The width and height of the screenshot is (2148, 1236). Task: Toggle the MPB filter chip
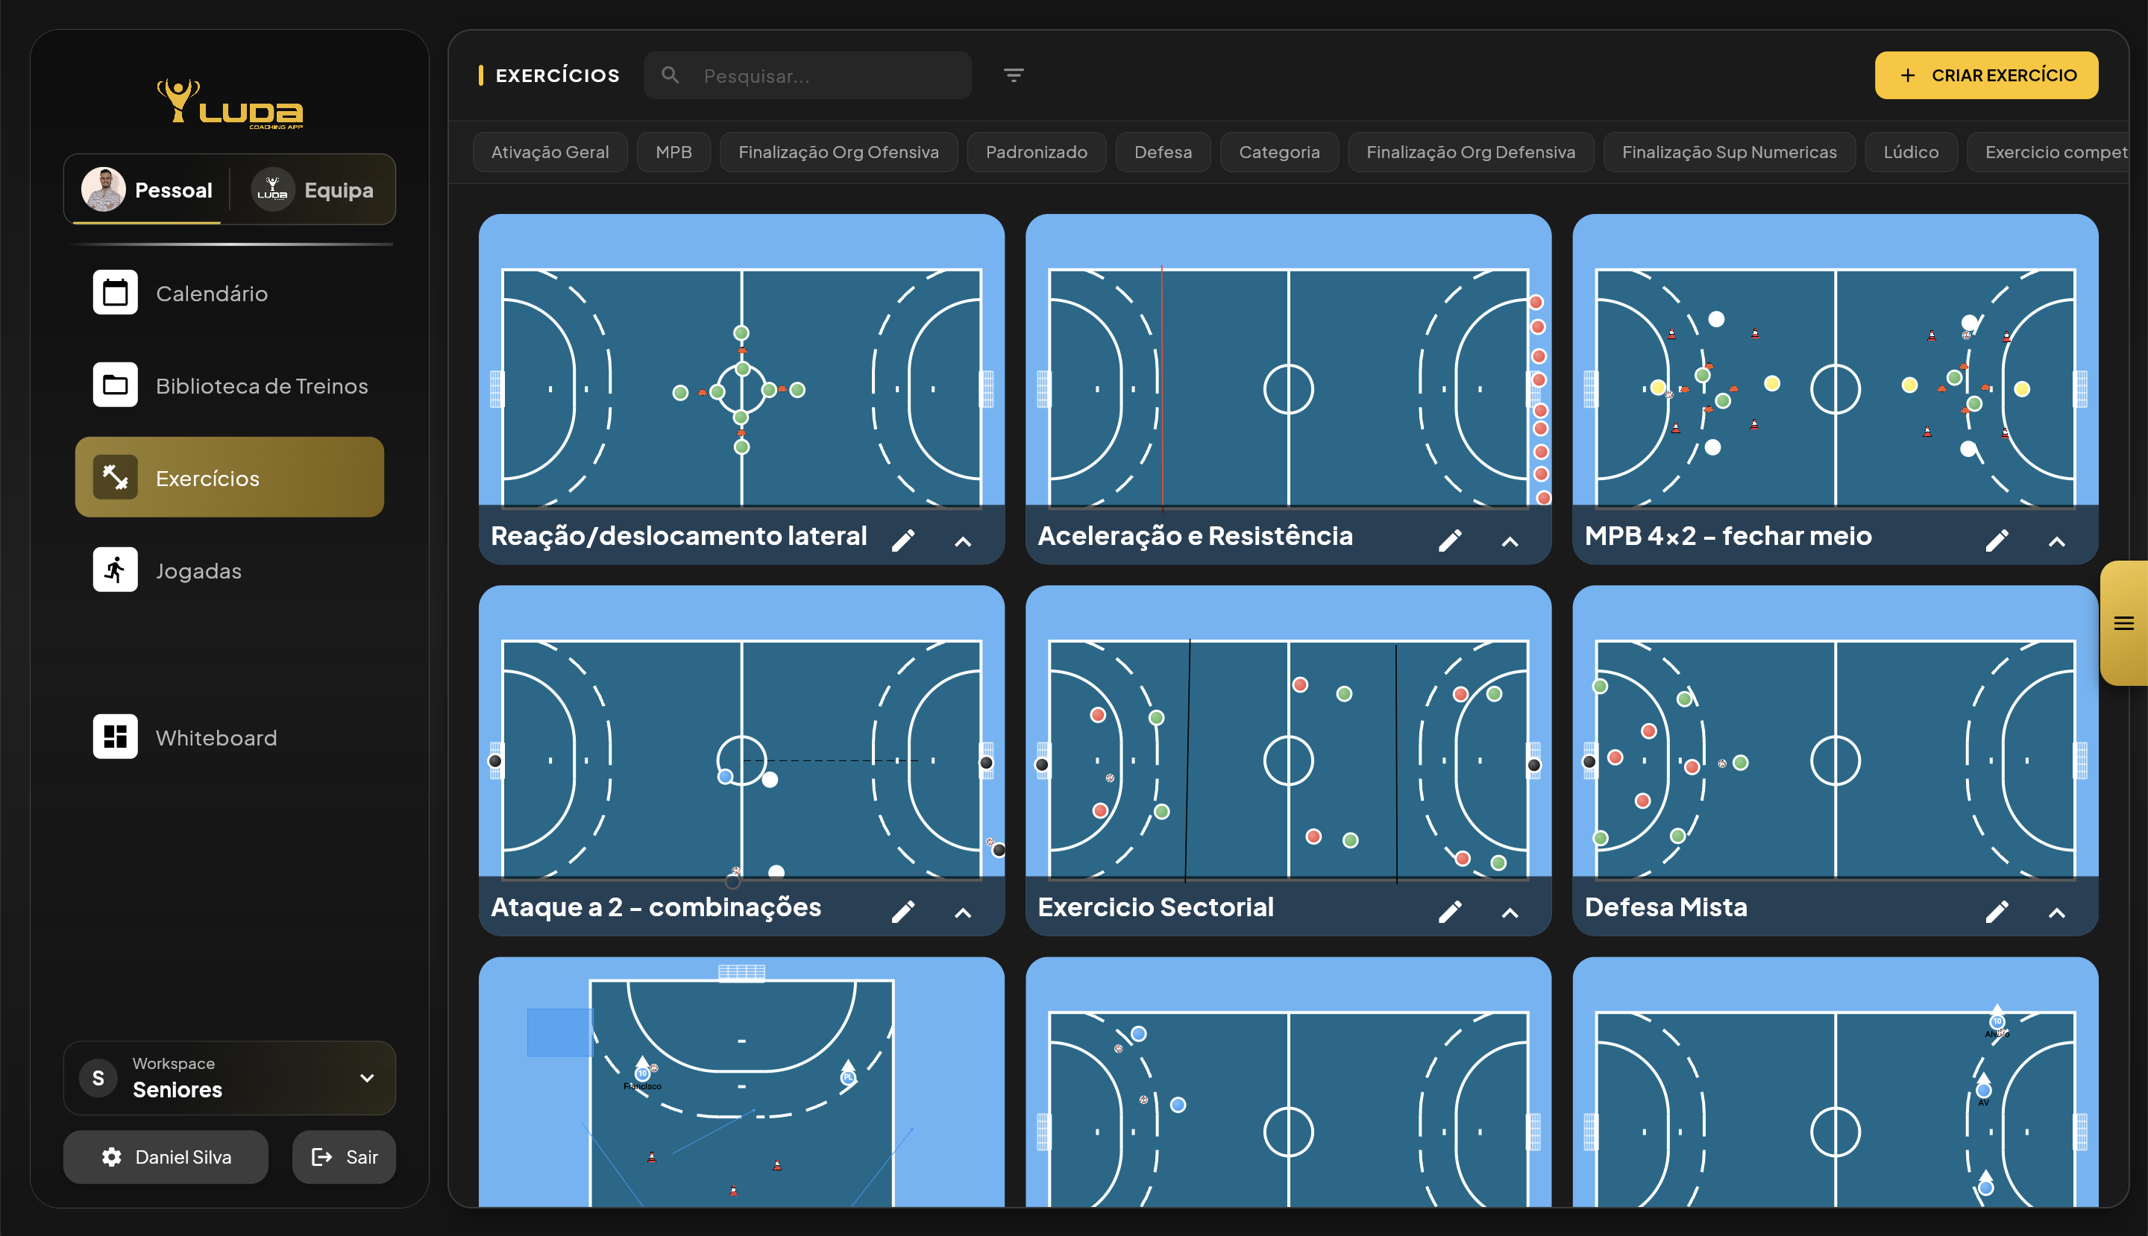click(x=673, y=152)
